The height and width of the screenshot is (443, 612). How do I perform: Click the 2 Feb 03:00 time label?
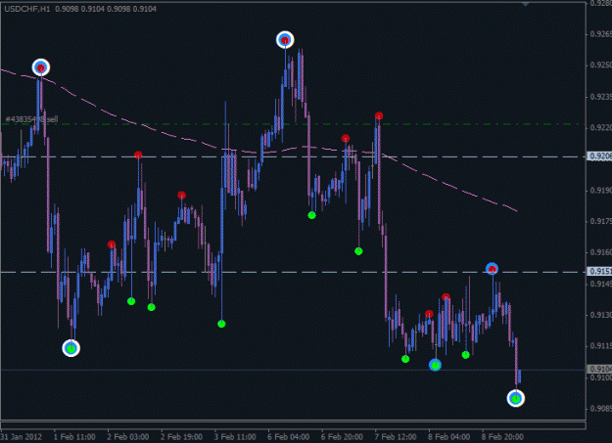point(128,437)
